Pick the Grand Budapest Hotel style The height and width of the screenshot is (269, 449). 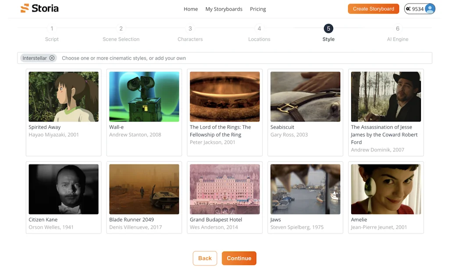point(224,189)
